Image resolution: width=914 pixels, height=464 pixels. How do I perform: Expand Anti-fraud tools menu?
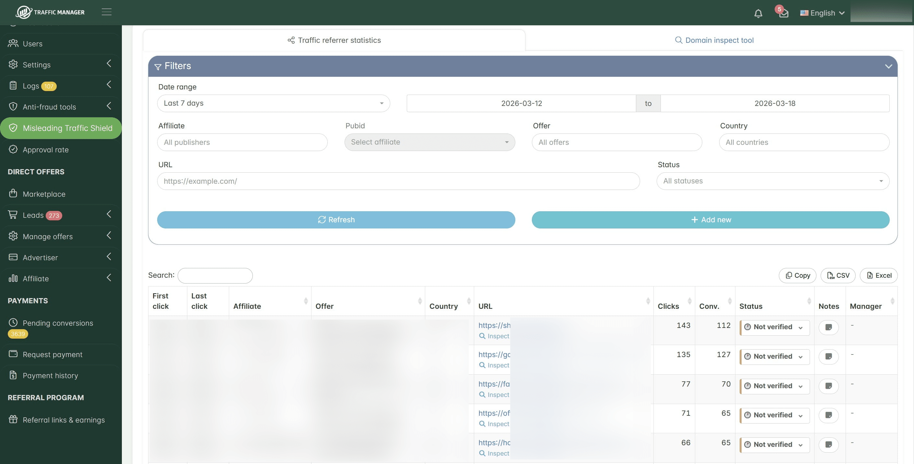pyautogui.click(x=61, y=107)
